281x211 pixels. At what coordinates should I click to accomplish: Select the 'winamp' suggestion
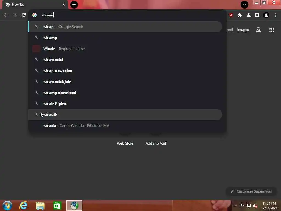(x=125, y=38)
